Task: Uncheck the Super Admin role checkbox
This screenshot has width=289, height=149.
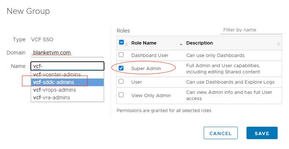Action: (121, 68)
